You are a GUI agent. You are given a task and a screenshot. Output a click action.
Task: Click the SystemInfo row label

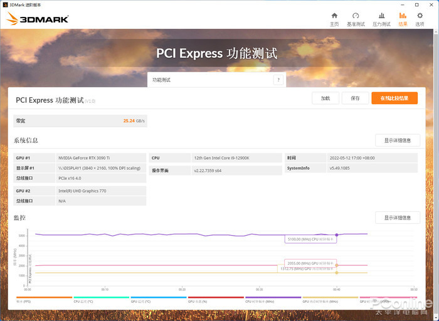298,168
